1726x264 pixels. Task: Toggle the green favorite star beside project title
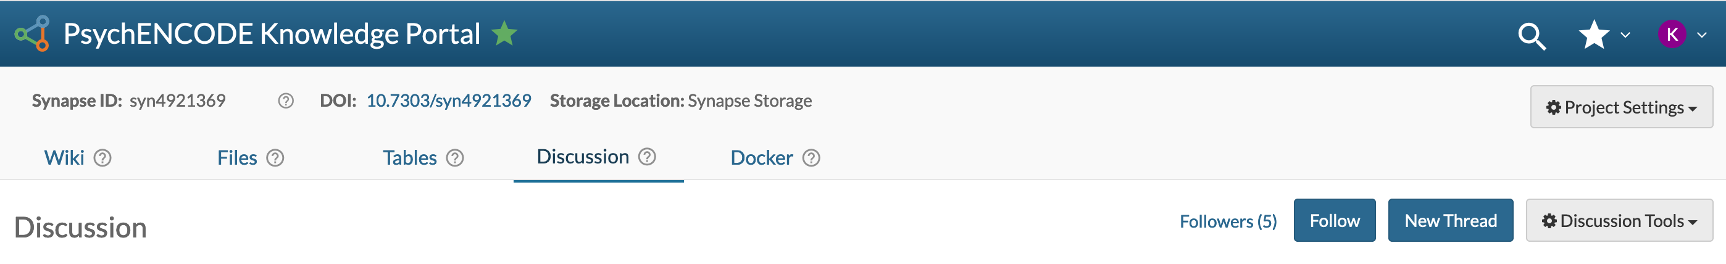click(x=504, y=33)
